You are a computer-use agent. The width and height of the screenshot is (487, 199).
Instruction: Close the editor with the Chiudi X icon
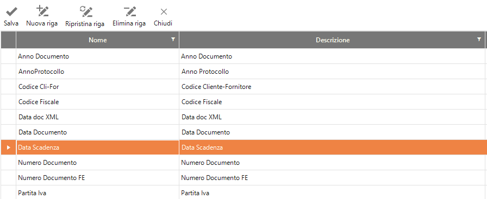point(164,12)
